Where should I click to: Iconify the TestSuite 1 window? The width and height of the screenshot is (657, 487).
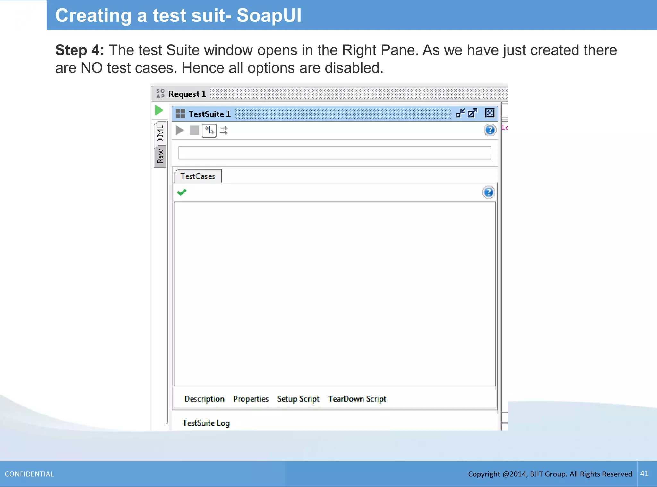click(460, 113)
